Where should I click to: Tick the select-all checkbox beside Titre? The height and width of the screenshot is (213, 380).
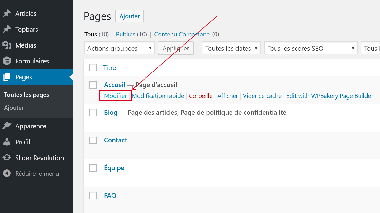click(93, 67)
